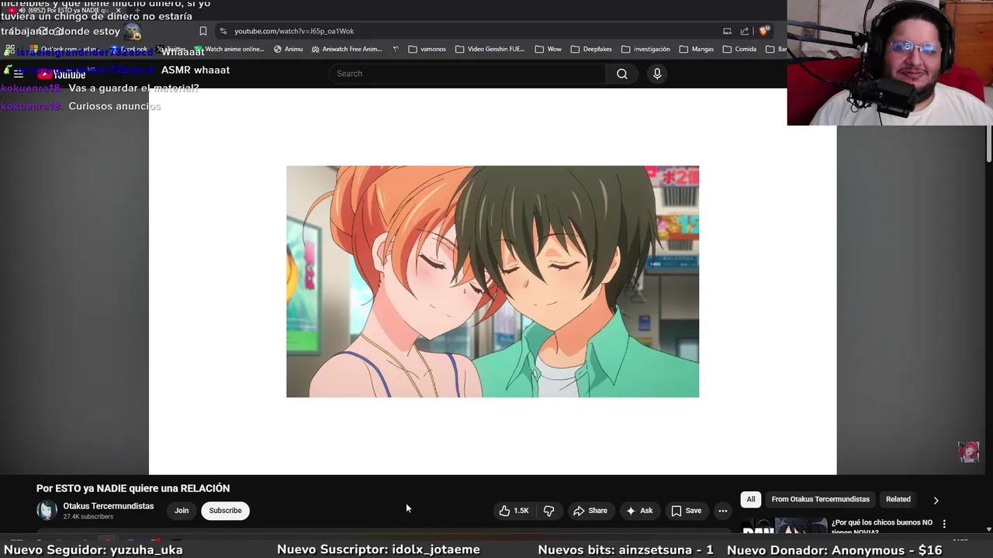Click the '27.4K subscribers' text

click(88, 517)
